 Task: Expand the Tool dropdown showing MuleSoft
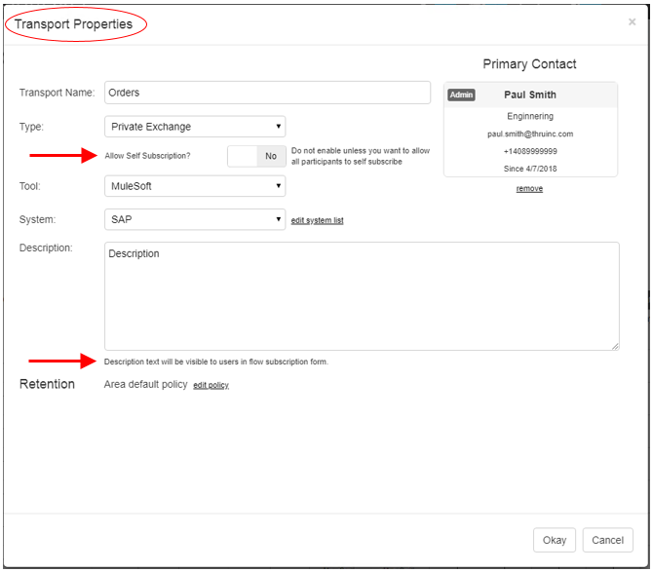point(195,186)
